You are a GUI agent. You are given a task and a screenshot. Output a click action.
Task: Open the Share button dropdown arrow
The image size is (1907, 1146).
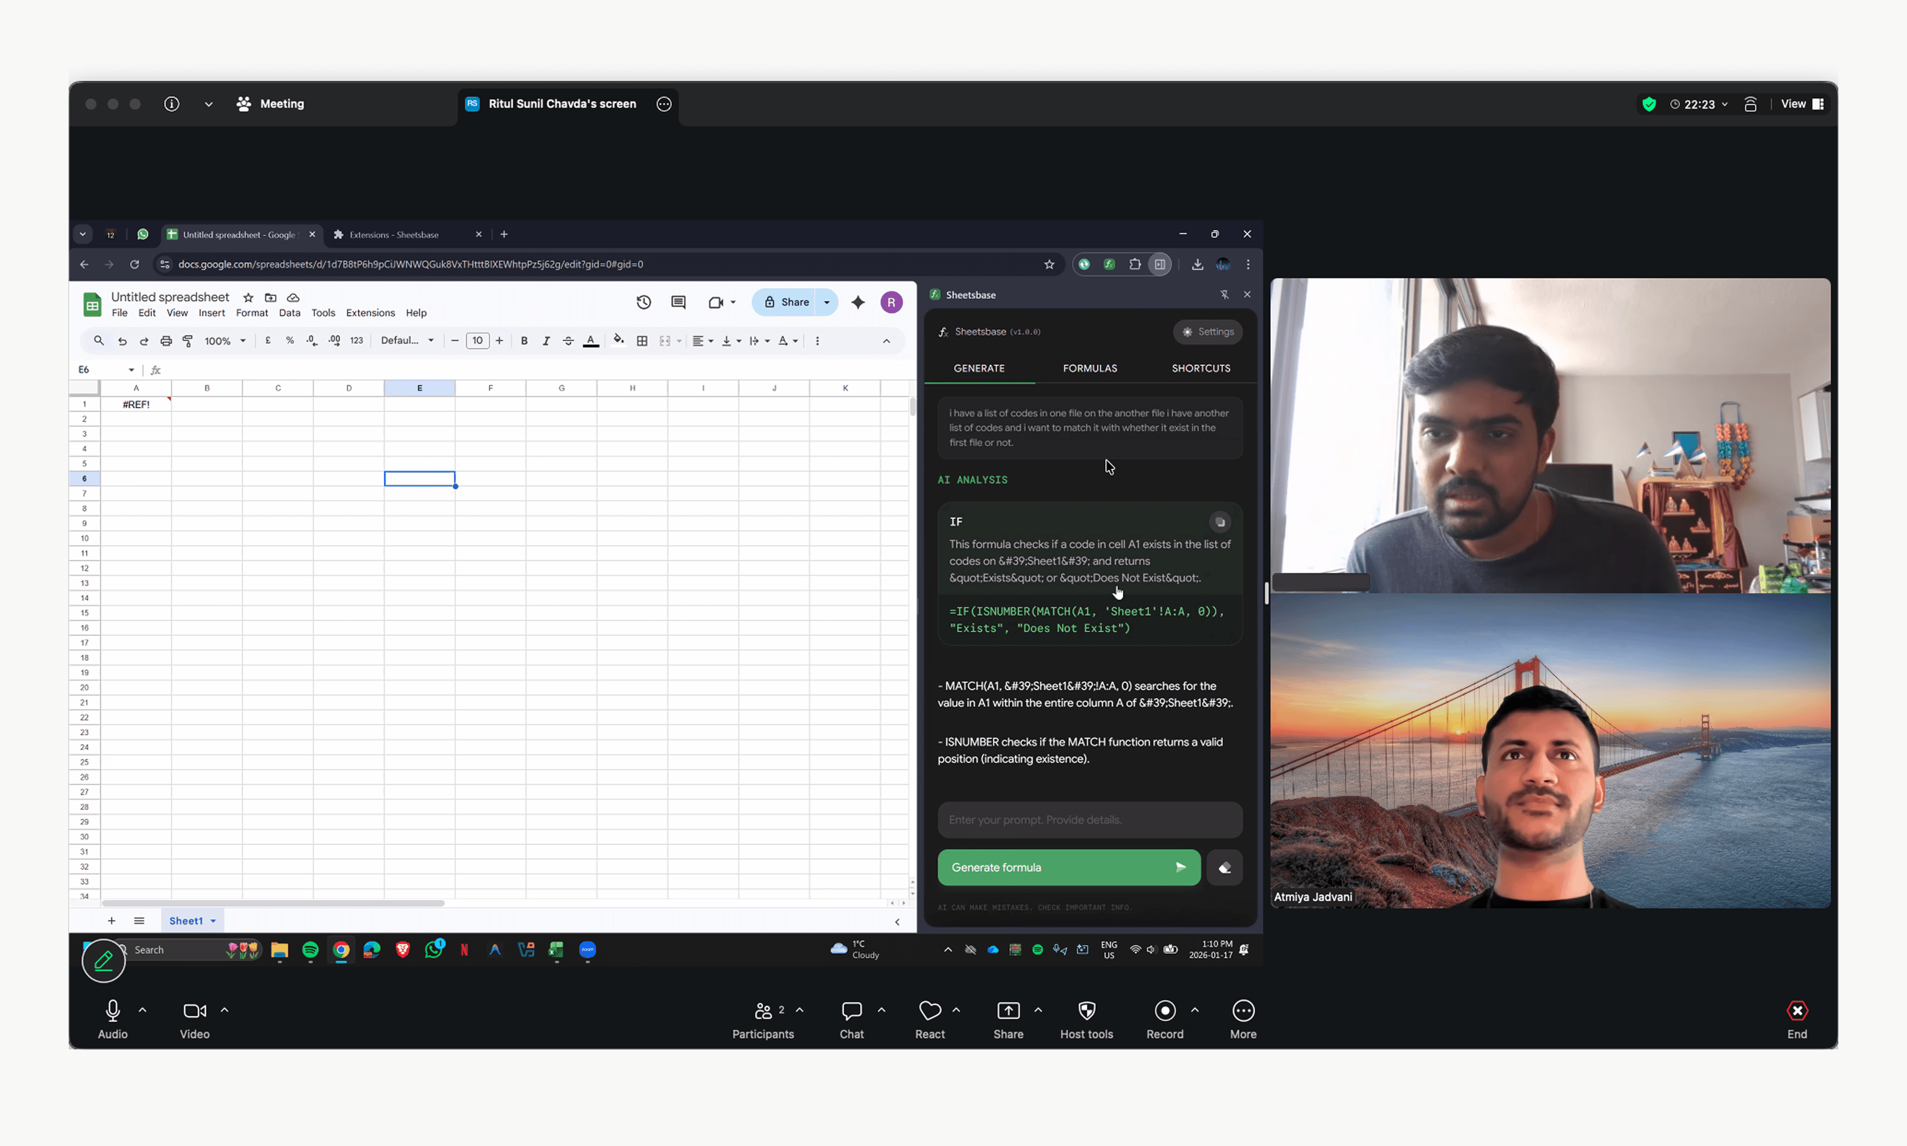pyautogui.click(x=826, y=302)
